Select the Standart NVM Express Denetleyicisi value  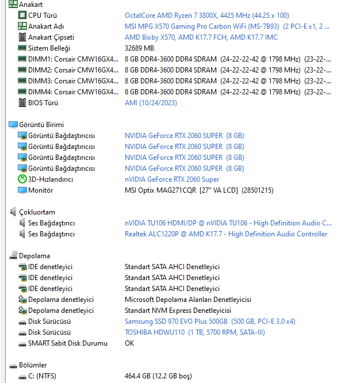[178, 311]
